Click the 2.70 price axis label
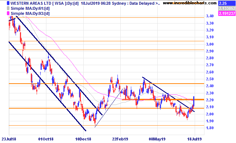The height and width of the screenshot is (143, 236). pyautogui.click(x=210, y=65)
